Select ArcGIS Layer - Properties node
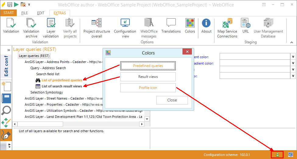Viewport: 297px width, 159px height. pos(64,104)
